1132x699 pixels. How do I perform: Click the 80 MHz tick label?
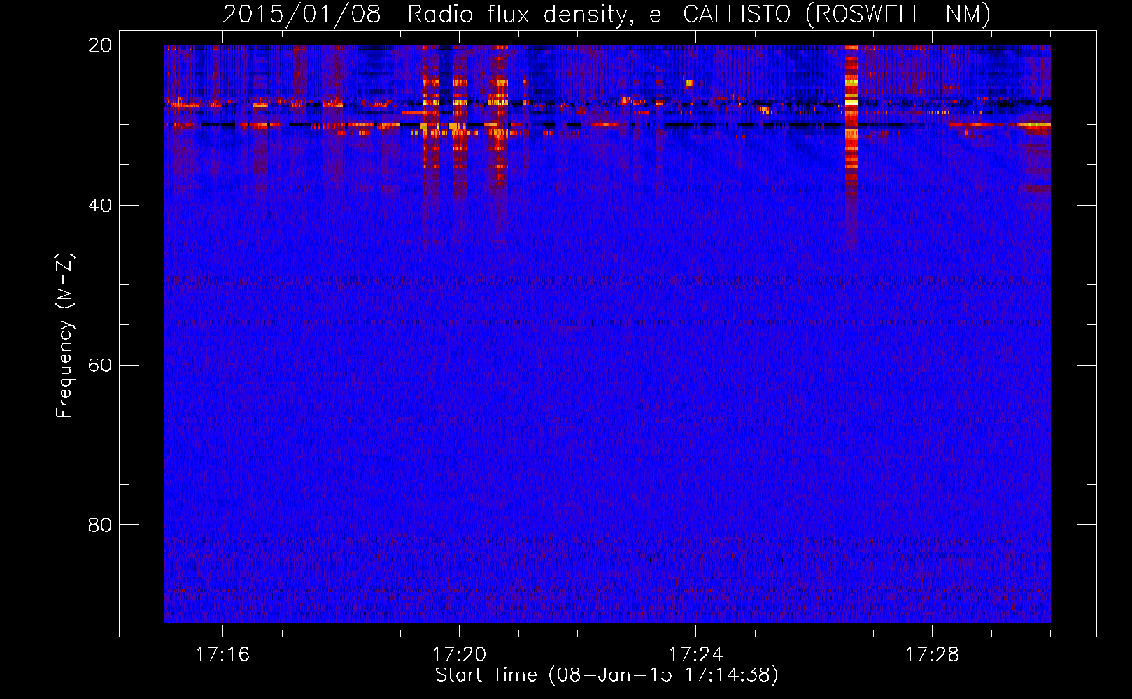(x=100, y=525)
